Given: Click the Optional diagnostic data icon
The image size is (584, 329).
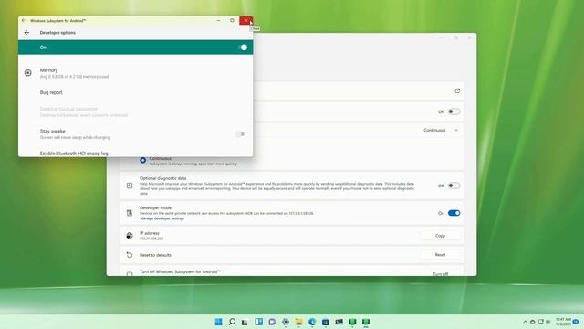Looking at the screenshot, I should (x=130, y=186).
